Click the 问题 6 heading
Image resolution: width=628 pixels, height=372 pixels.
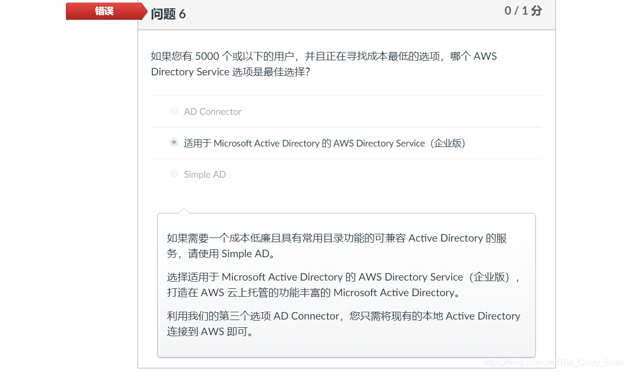168,14
